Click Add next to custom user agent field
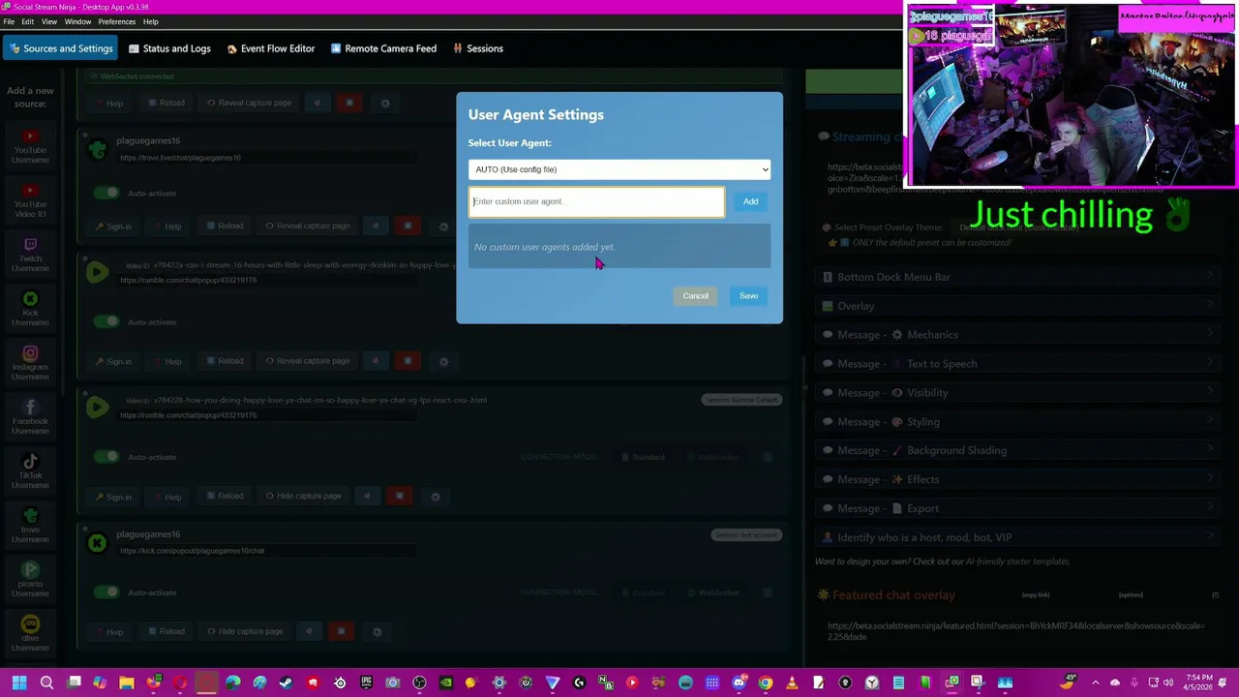The height and width of the screenshot is (697, 1239). click(750, 201)
